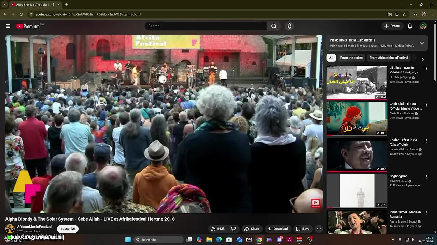Click the Create button
This screenshot has width=437, height=245.
pos(392,26)
